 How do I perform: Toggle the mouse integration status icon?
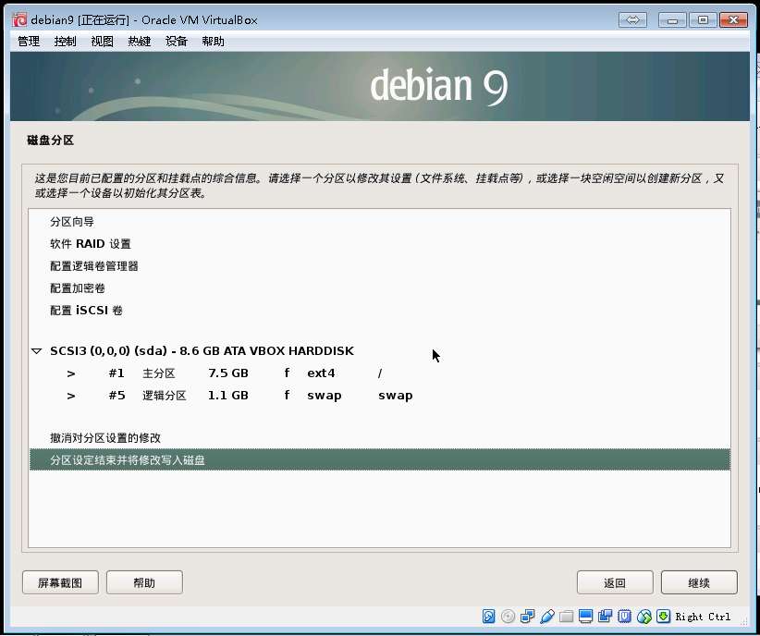click(x=644, y=616)
